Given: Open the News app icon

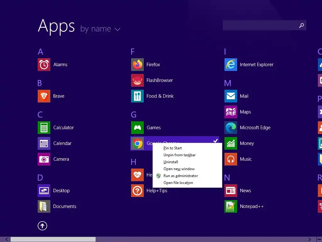Looking at the screenshot, I should pos(231,191).
